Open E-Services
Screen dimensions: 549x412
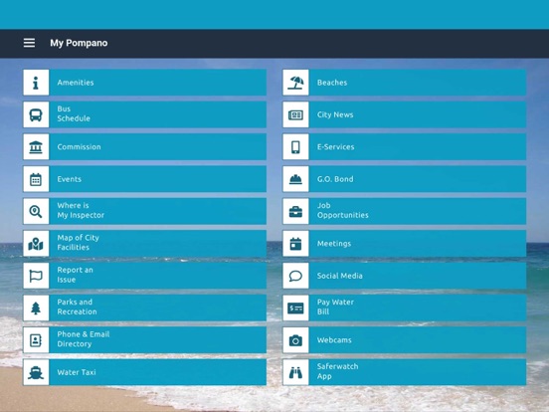[x=405, y=147]
